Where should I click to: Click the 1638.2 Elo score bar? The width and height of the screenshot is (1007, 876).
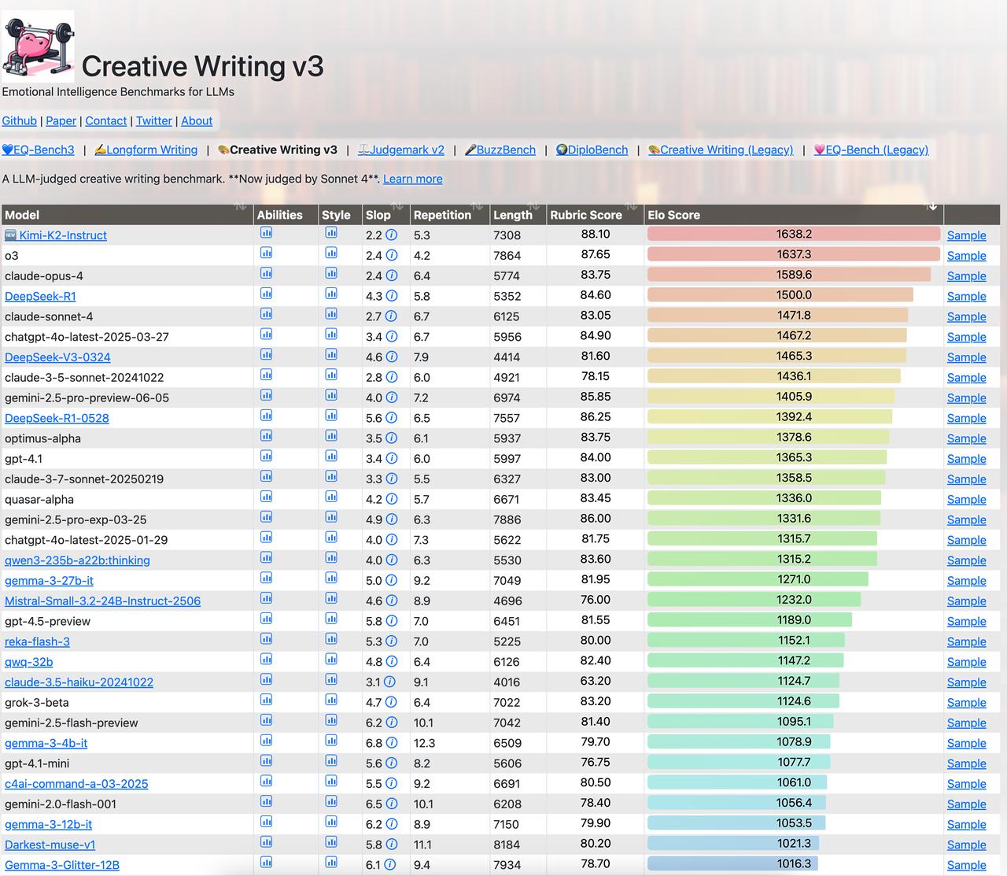pos(794,234)
